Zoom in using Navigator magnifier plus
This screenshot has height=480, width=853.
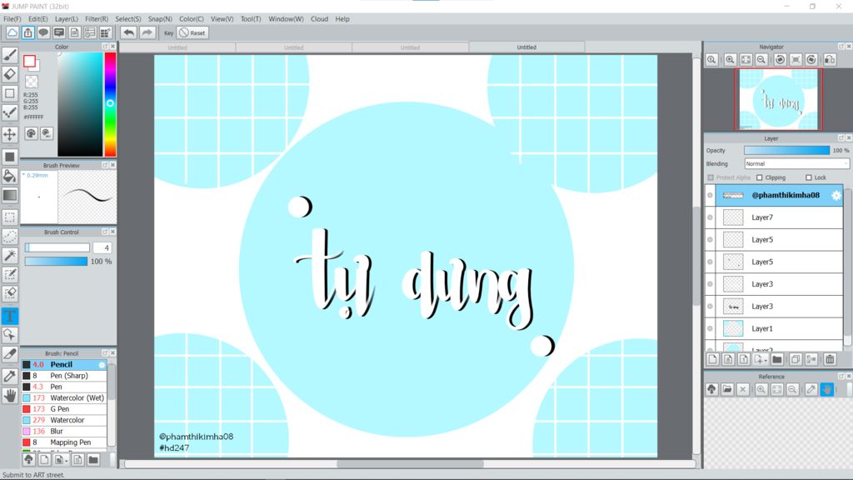coord(730,60)
